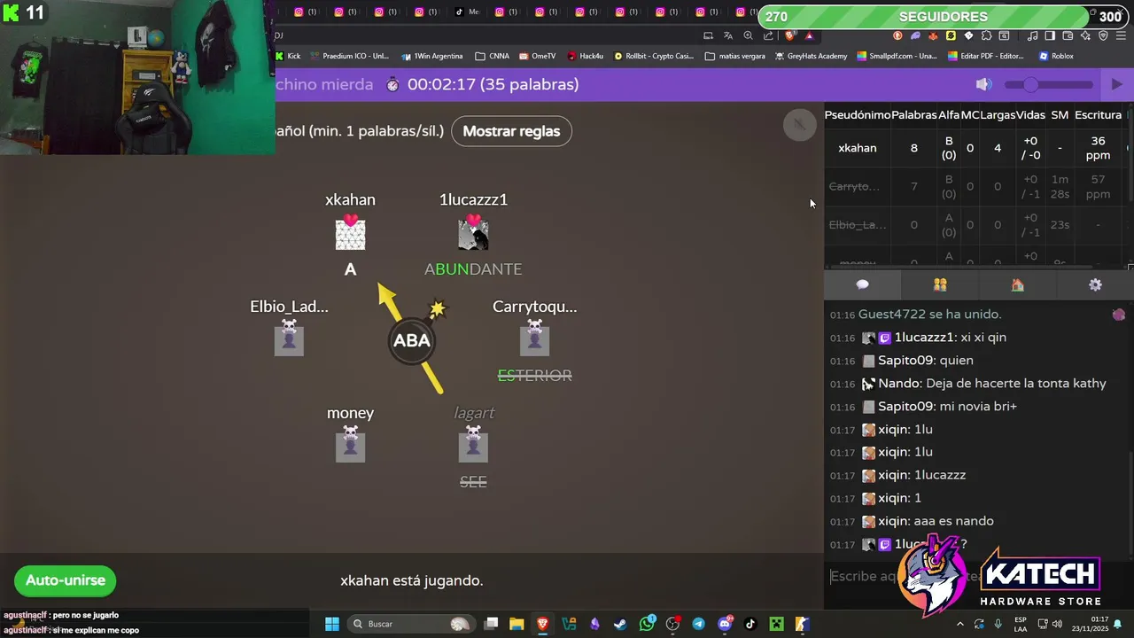Click Sapito09 'mi novia bri+' message
Screen dimensions: 1134x638
(x=923, y=407)
